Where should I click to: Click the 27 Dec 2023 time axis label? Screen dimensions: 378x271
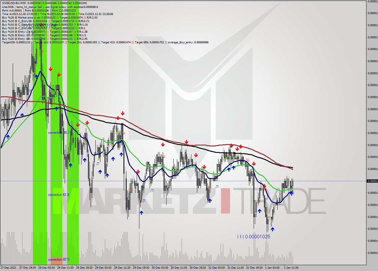point(8,267)
